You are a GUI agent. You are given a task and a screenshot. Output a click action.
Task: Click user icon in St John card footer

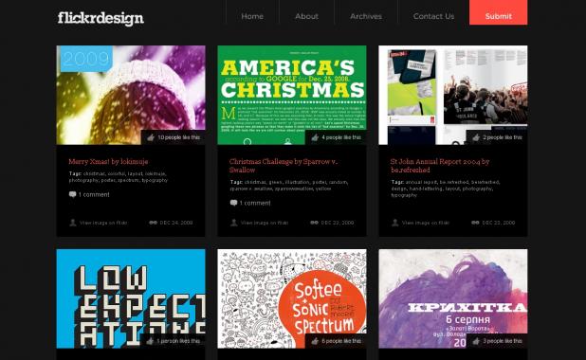(x=395, y=223)
